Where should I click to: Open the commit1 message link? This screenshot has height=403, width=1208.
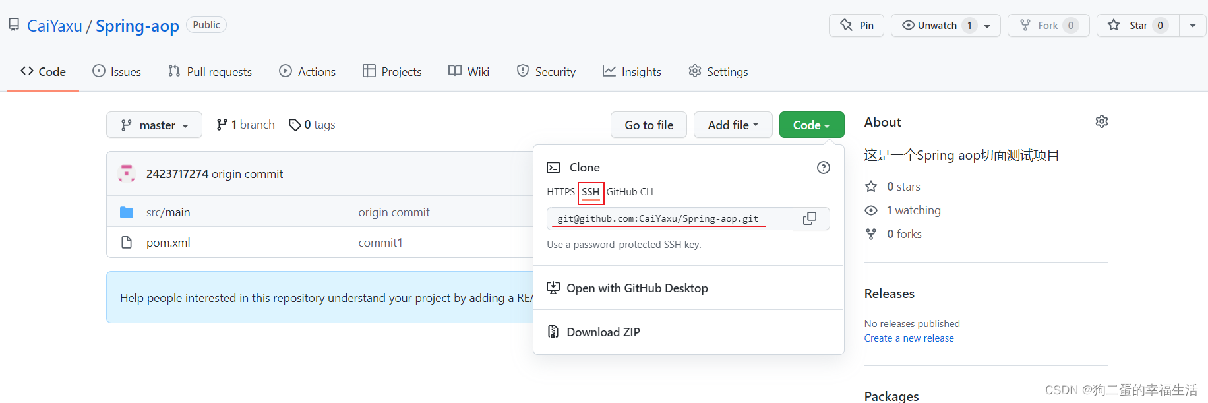pos(380,243)
